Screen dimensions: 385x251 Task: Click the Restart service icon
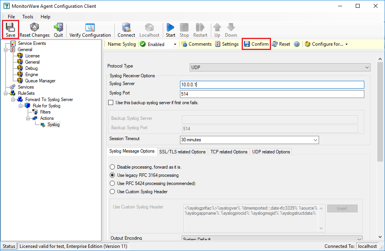(200, 29)
